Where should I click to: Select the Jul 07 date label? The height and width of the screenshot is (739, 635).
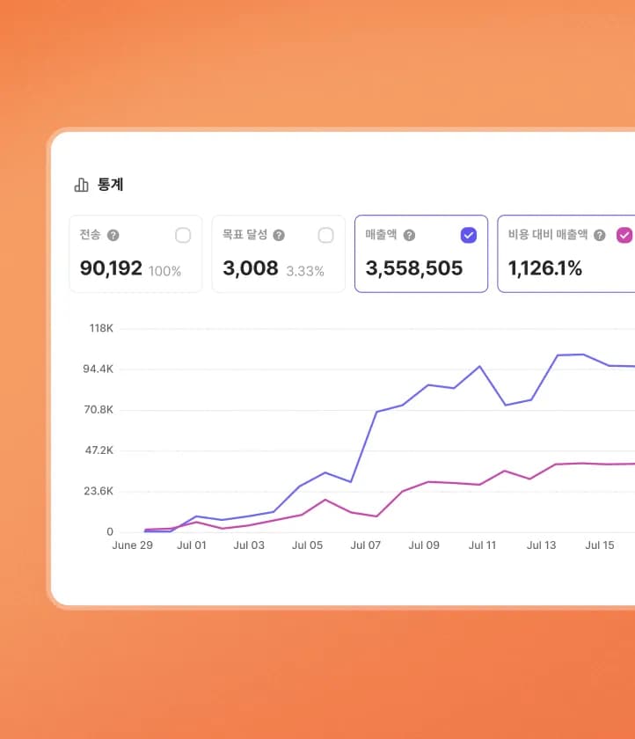(x=365, y=545)
